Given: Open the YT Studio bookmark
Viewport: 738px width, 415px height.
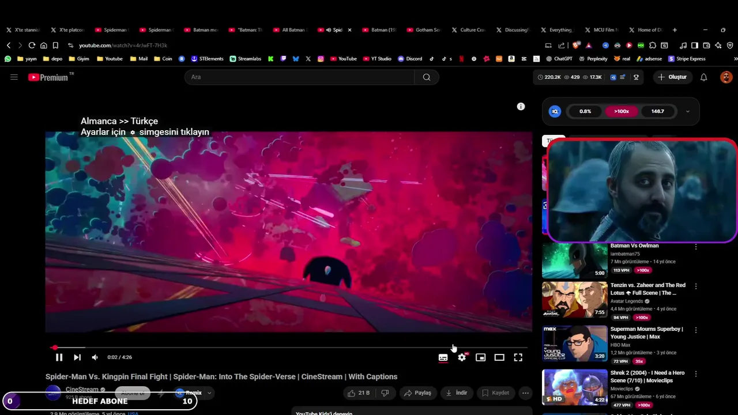Looking at the screenshot, I should point(377,59).
